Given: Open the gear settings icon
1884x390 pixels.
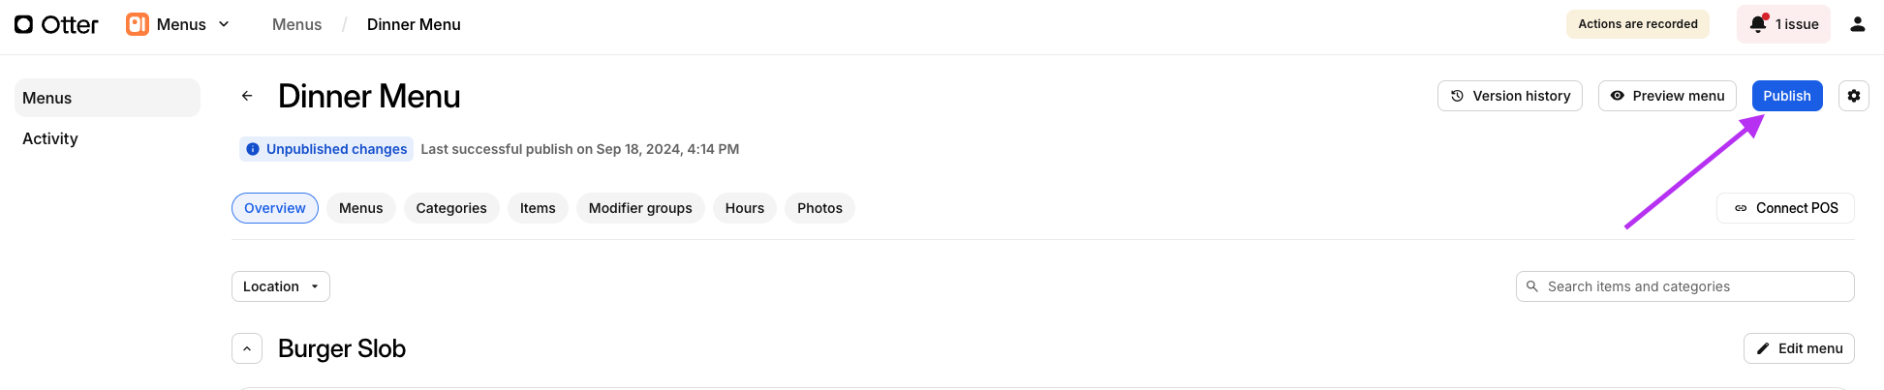Looking at the screenshot, I should point(1853,96).
